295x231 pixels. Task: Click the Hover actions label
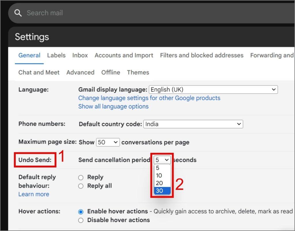point(39,211)
